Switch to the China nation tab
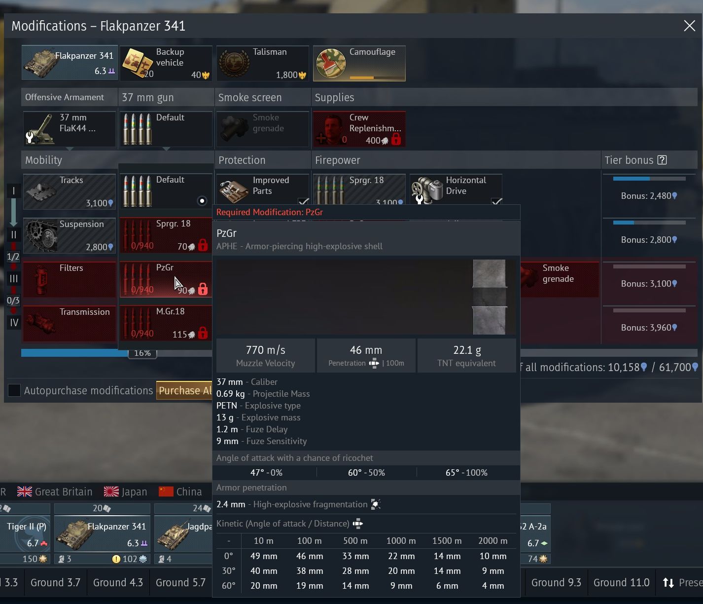The image size is (703, 604). [180, 491]
